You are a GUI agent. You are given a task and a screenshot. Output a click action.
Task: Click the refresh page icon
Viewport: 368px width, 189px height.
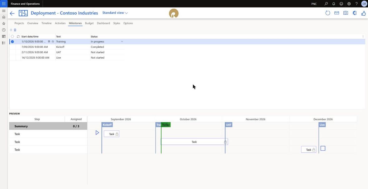click(x=328, y=13)
